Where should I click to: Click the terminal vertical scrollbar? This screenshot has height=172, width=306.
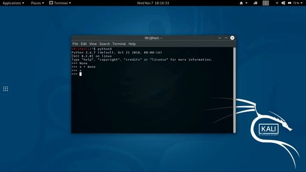pyautogui.click(x=234, y=90)
